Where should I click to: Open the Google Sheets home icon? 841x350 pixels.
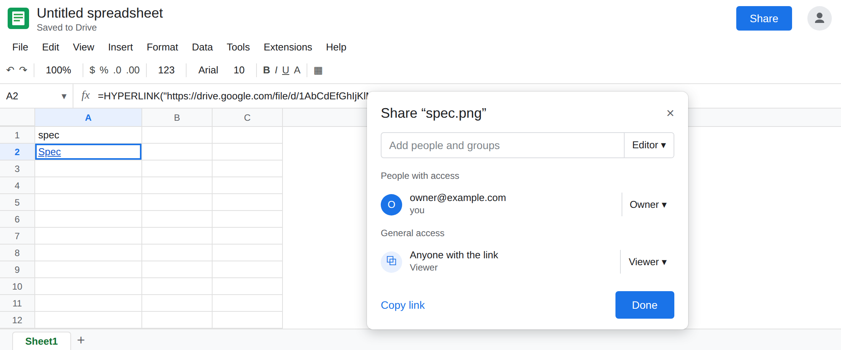pos(18,18)
